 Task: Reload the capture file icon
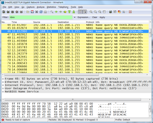pos(41,12)
